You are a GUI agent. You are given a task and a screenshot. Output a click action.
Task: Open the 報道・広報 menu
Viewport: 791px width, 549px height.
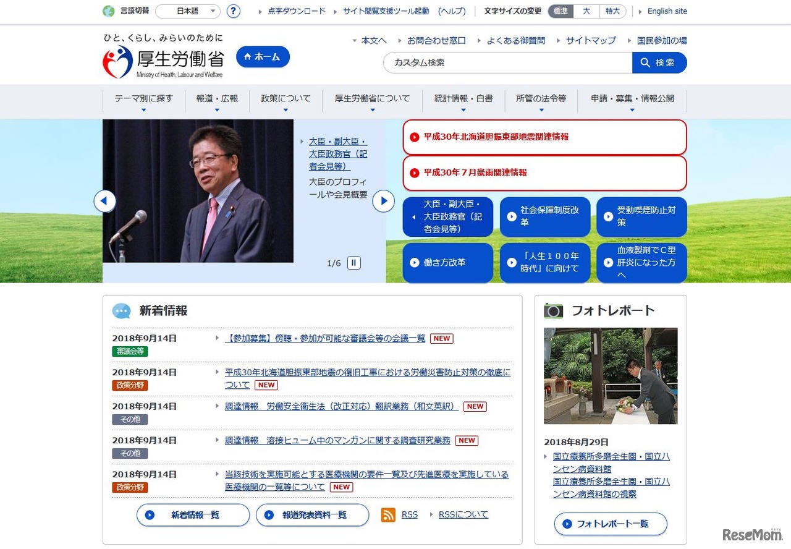216,98
